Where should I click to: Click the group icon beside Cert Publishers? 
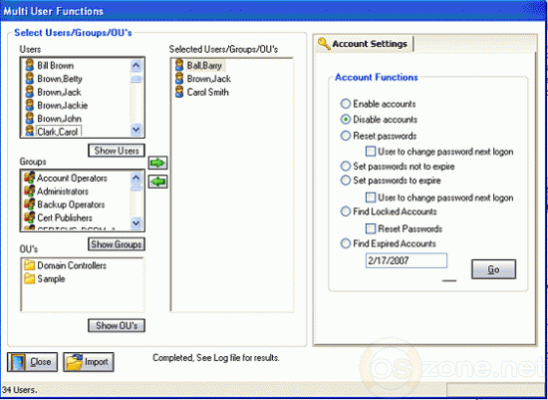[x=30, y=217]
